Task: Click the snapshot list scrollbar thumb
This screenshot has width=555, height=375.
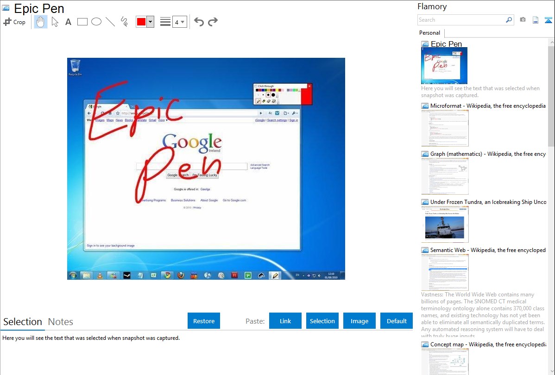Action: (x=551, y=96)
